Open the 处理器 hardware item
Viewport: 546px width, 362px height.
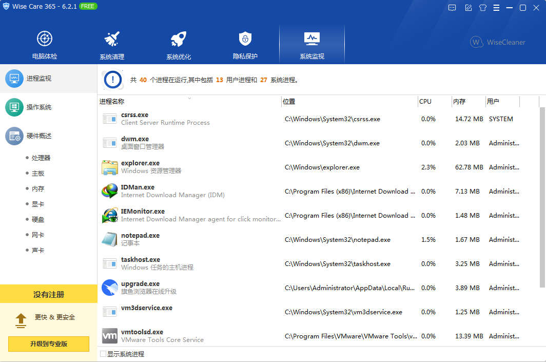41,158
